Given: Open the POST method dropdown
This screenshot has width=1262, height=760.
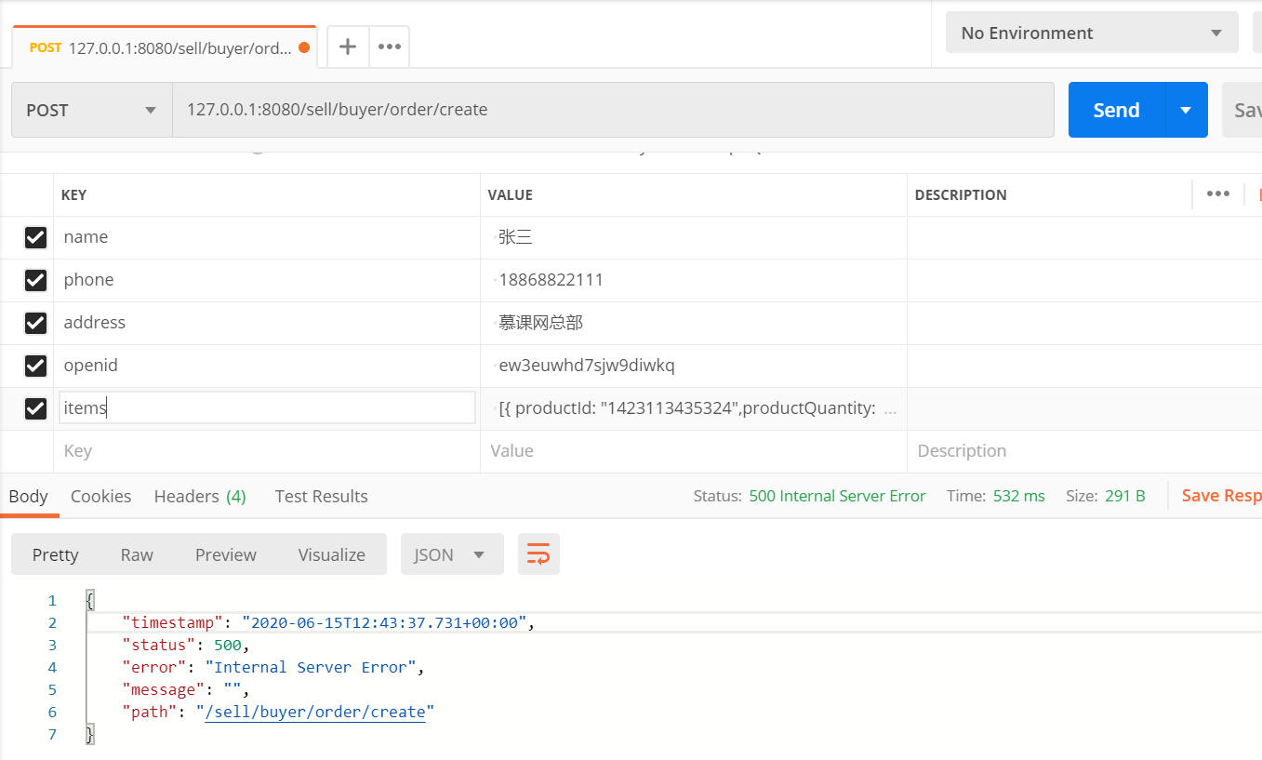Looking at the screenshot, I should [91, 110].
